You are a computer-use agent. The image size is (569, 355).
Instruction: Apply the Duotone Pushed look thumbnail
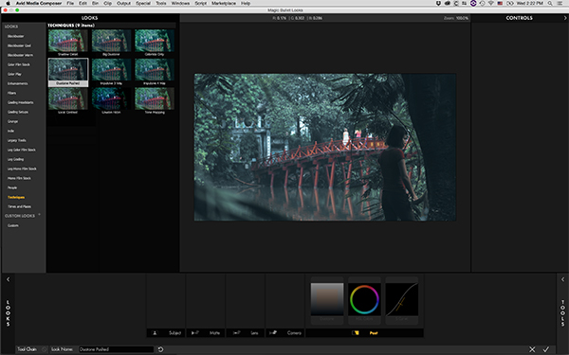tap(68, 70)
